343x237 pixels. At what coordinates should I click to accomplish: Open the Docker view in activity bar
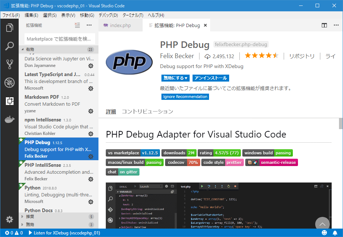click(10, 119)
